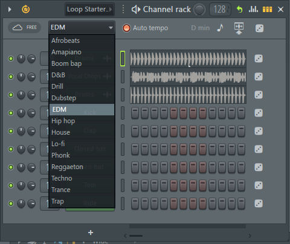Open the graph editor bars icon
This screenshot has height=244, width=290.
pos(253,9)
